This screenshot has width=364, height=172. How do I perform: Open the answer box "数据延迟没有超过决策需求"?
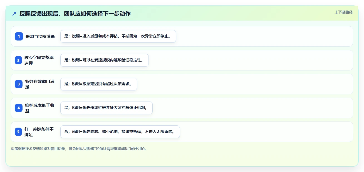tap(99, 84)
